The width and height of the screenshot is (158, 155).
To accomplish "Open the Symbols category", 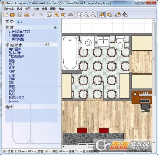I will pos(14,101).
